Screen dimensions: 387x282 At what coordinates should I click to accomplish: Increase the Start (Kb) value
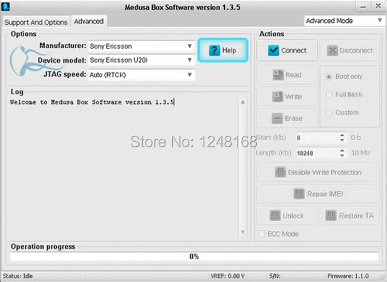point(342,135)
